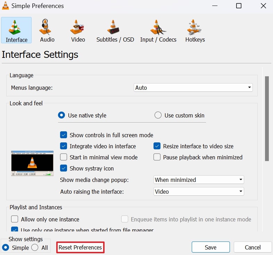Image resolution: width=273 pixels, height=255 pixels.
Task: Uncheck Show controls in full screen mode
Action: (x=64, y=135)
